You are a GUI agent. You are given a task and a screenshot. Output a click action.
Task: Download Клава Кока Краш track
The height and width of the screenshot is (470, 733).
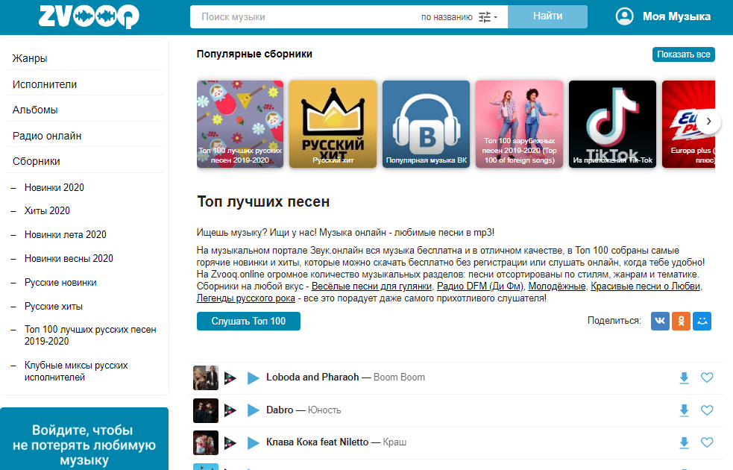tap(684, 443)
